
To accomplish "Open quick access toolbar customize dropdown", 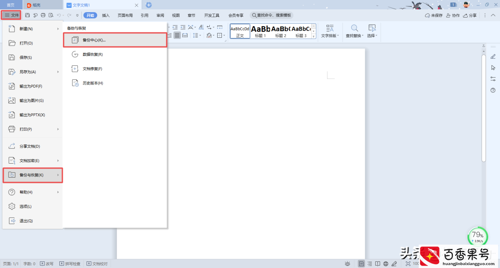I will coord(77,15).
